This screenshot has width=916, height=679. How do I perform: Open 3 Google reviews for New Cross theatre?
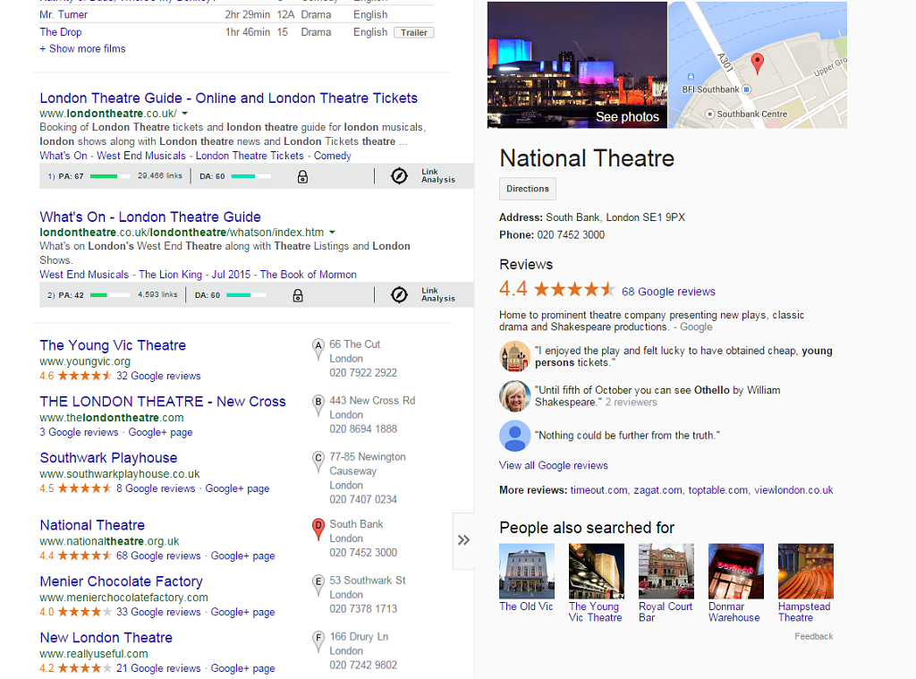tap(79, 432)
